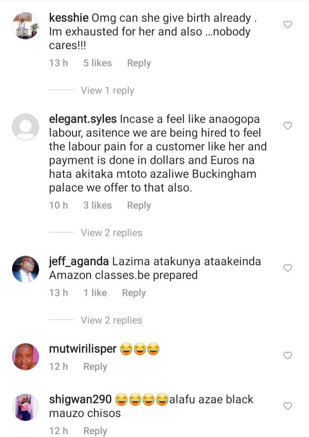This screenshot has width=309, height=437.
Task: View the 5 likes on kesshie's comment
Action: click(x=97, y=63)
